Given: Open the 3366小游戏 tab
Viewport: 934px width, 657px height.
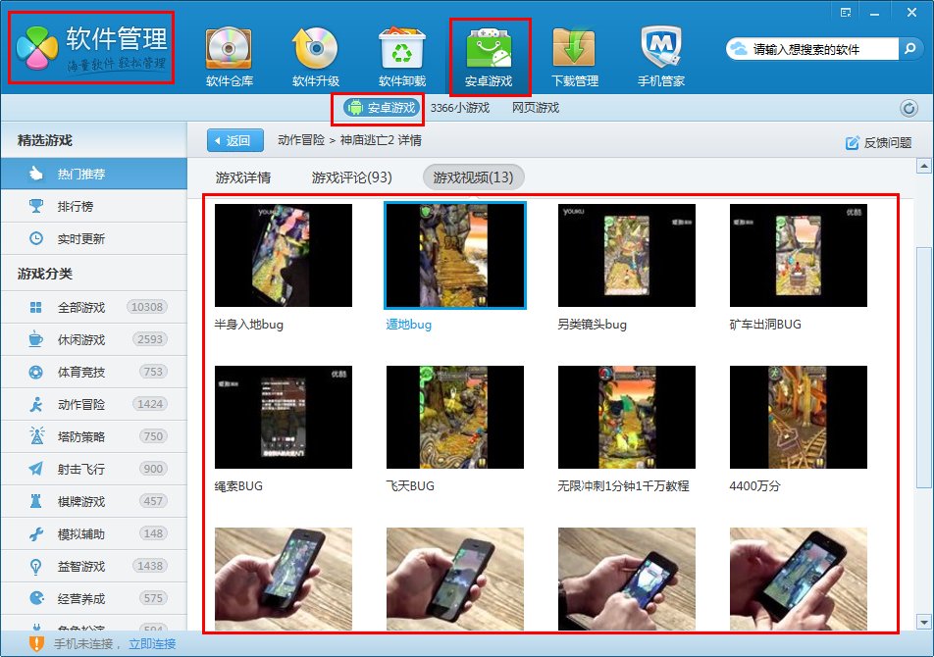Looking at the screenshot, I should pos(459,109).
